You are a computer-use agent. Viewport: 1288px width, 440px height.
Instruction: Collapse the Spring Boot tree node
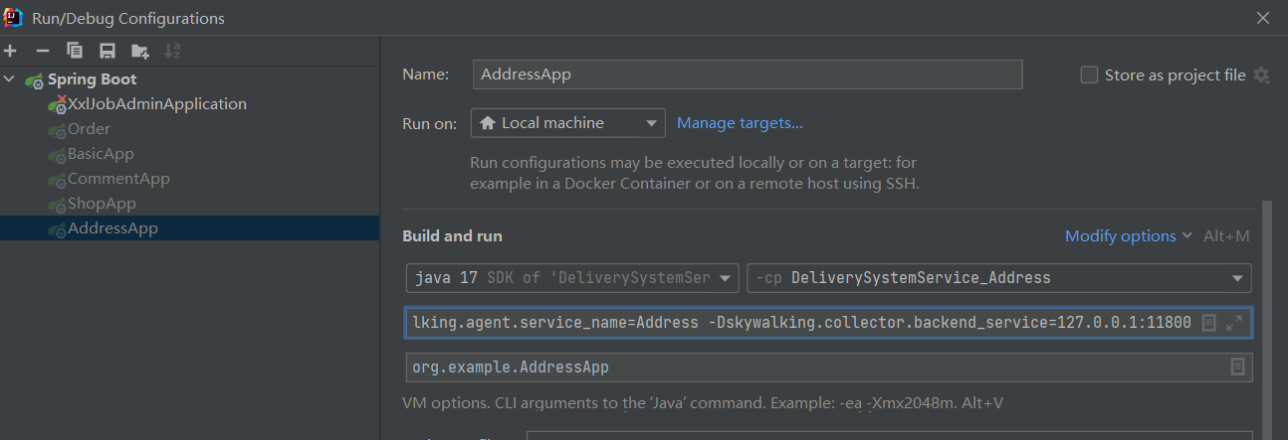[x=10, y=79]
